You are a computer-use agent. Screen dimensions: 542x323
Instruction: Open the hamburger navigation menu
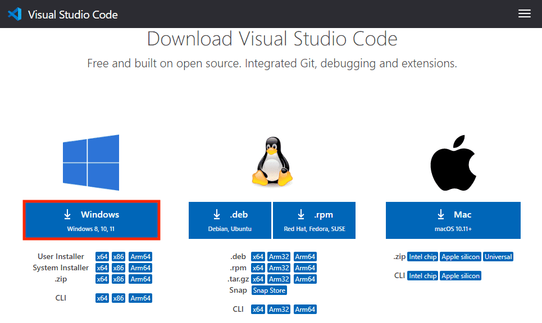(x=525, y=13)
